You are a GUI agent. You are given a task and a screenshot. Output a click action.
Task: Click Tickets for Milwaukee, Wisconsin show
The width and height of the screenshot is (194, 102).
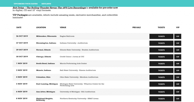(x=161, y=36)
